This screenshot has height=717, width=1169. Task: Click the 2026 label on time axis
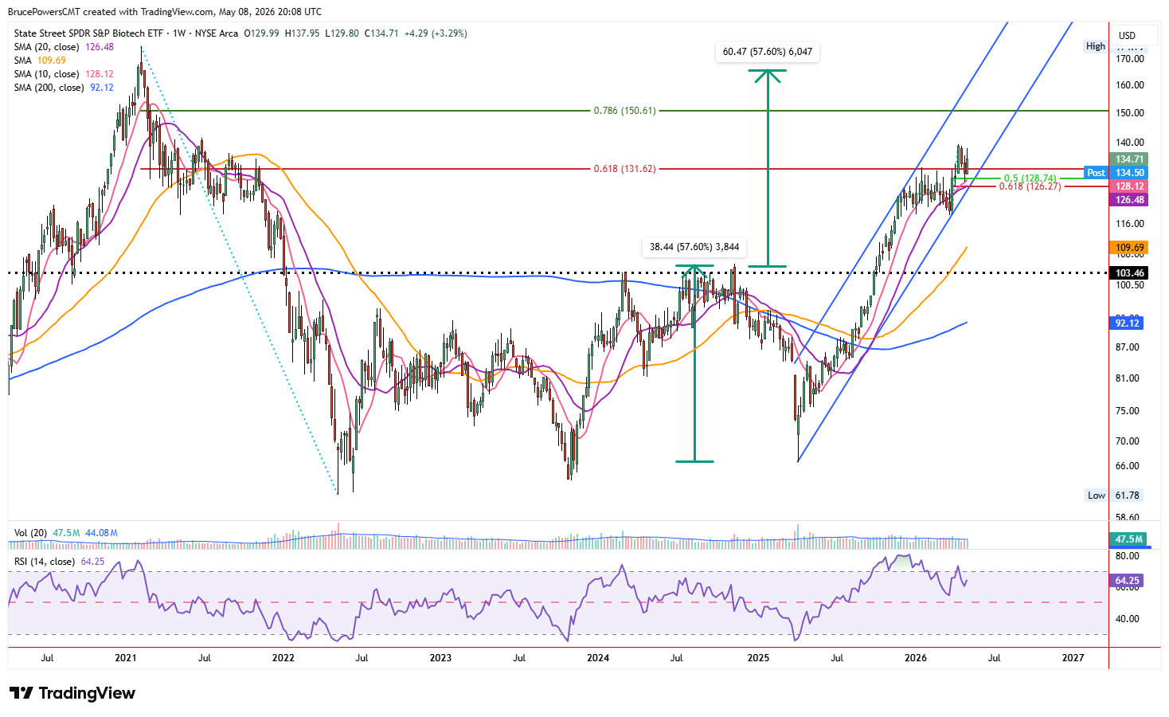click(916, 658)
